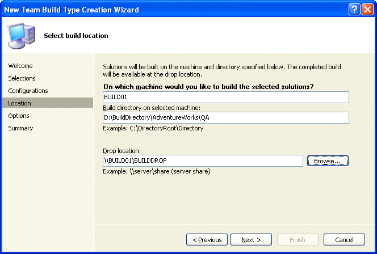
Task: Open the Summary step in sidebar
Action: (x=20, y=128)
